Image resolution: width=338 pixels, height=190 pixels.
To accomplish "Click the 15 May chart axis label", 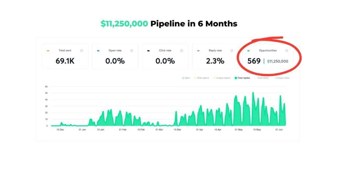I will (x=257, y=130).
